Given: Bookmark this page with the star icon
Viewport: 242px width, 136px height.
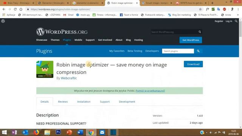Looking at the screenshot, I should tap(200, 9).
